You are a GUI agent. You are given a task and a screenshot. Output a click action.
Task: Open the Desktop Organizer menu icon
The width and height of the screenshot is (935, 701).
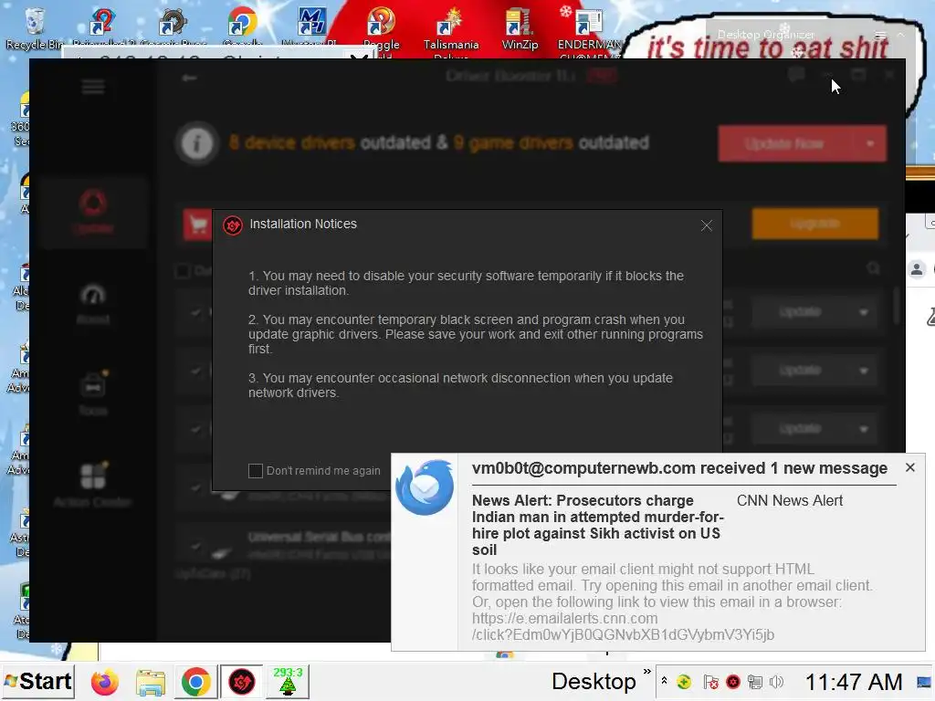pyautogui.click(x=880, y=36)
